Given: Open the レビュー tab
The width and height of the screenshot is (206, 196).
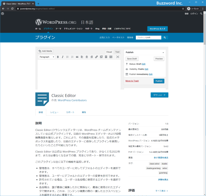Looking at the screenshot, I should [54, 112].
